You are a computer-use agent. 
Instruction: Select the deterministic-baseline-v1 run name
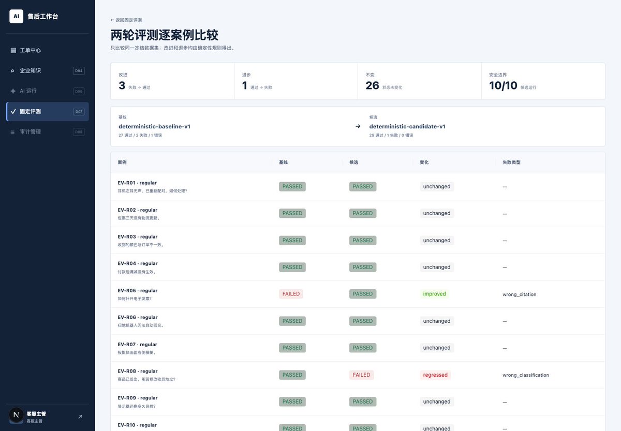point(154,126)
